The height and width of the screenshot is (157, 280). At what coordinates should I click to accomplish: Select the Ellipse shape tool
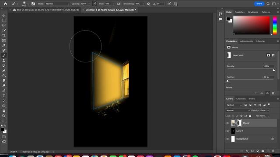coord(4,106)
